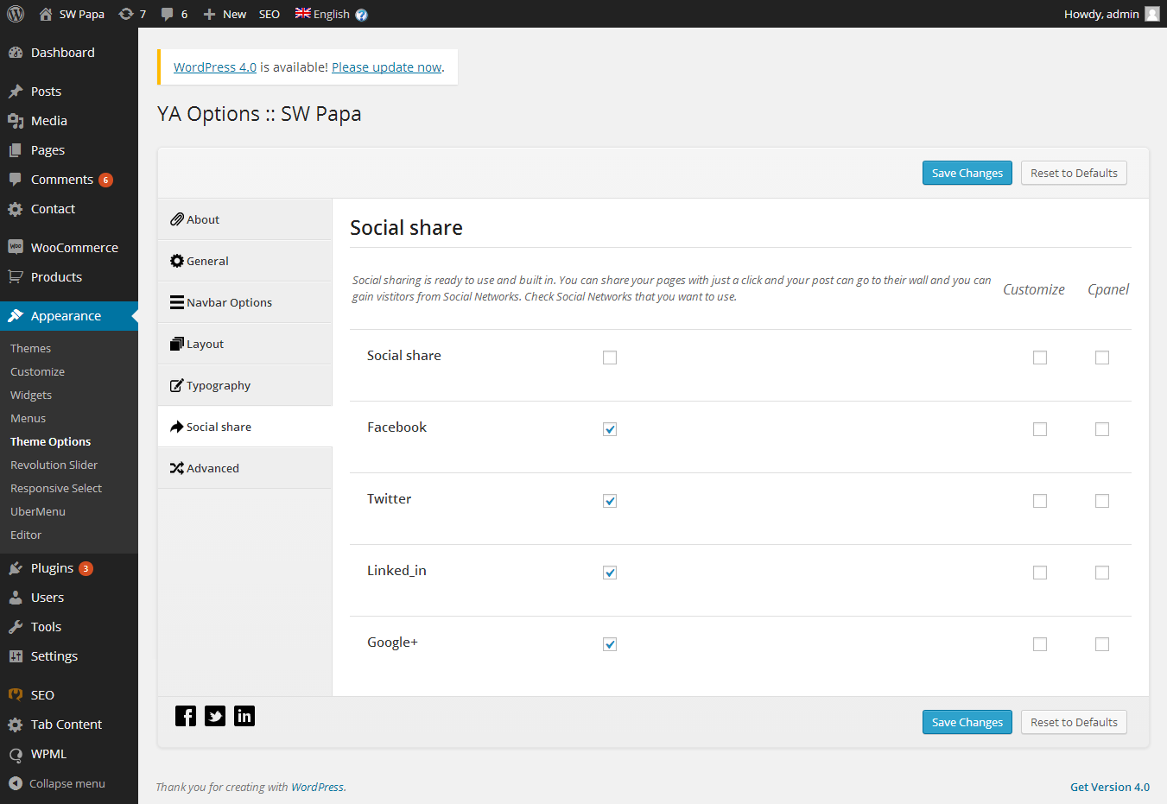Open the About options tab
The image size is (1167, 804).
245,219
